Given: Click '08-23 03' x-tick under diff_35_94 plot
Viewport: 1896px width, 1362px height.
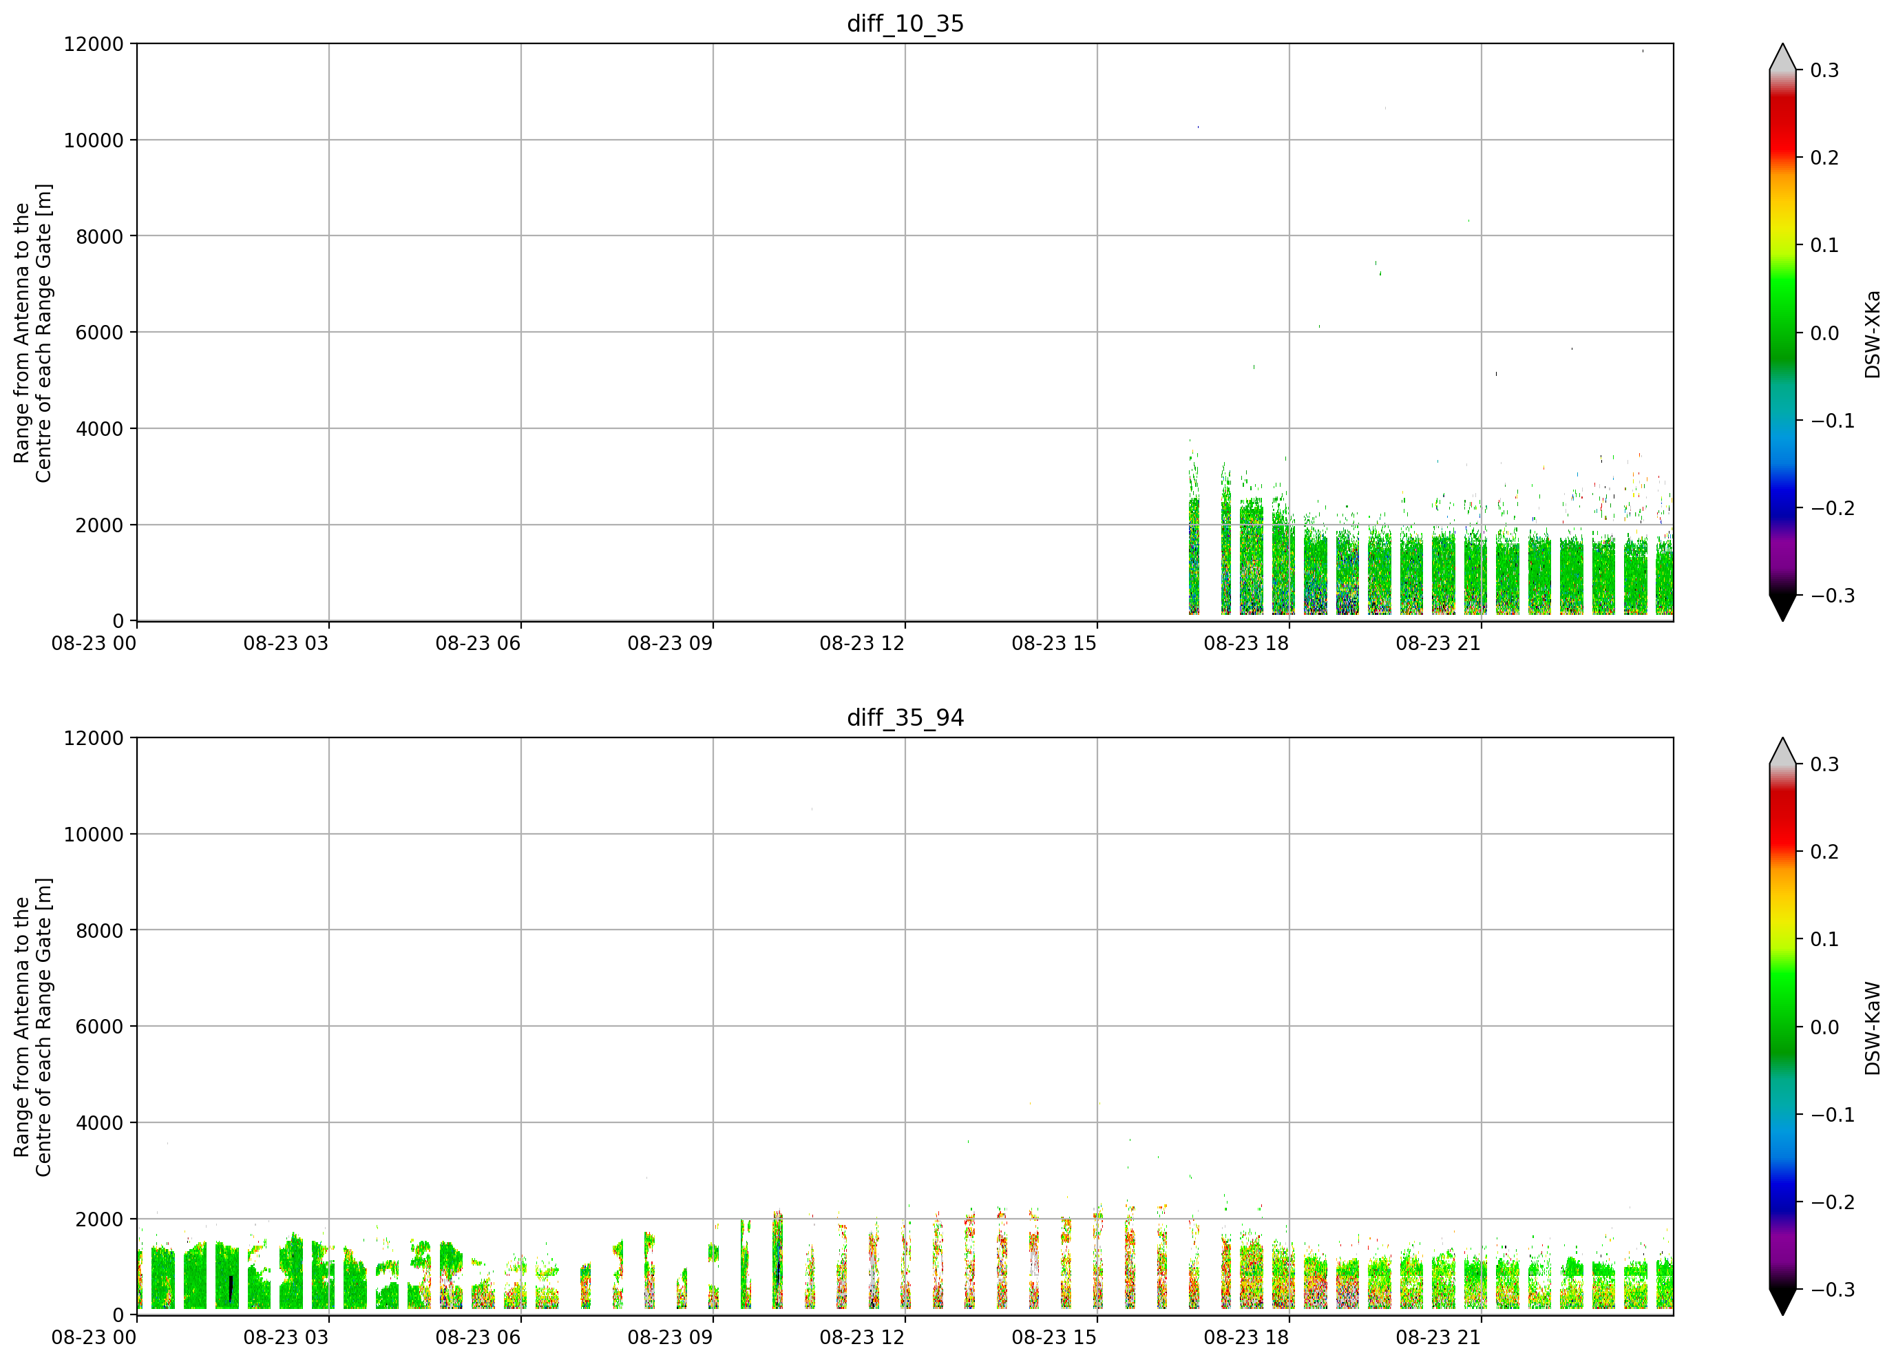Looking at the screenshot, I should tap(286, 1337).
